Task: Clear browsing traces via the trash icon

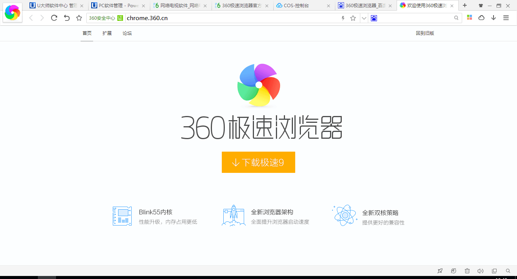Action: coord(467,271)
